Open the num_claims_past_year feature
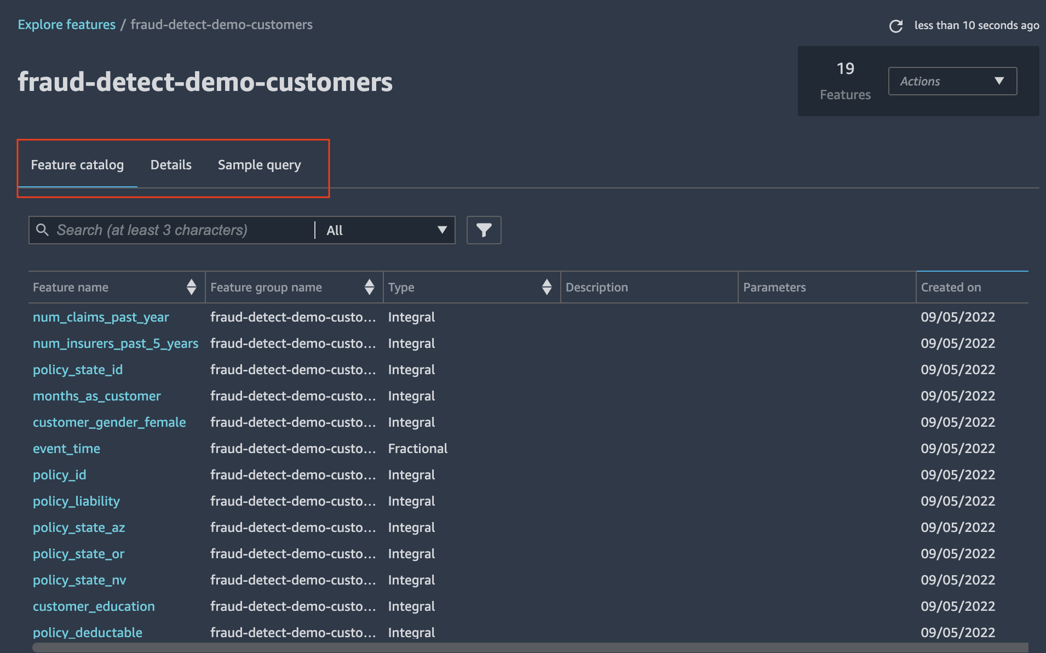The width and height of the screenshot is (1046, 653). [x=101, y=317]
